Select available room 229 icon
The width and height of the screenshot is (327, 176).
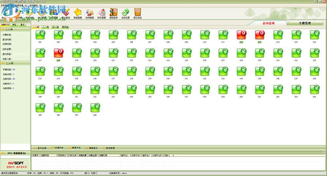tap(260, 53)
